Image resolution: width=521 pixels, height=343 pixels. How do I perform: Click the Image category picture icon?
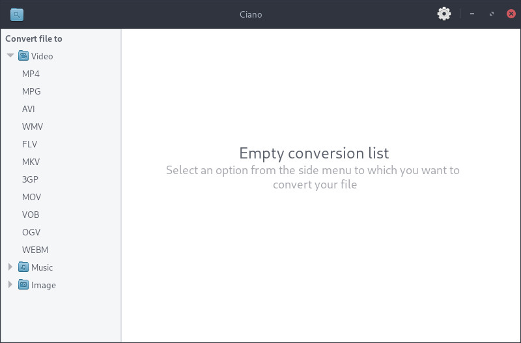click(23, 285)
